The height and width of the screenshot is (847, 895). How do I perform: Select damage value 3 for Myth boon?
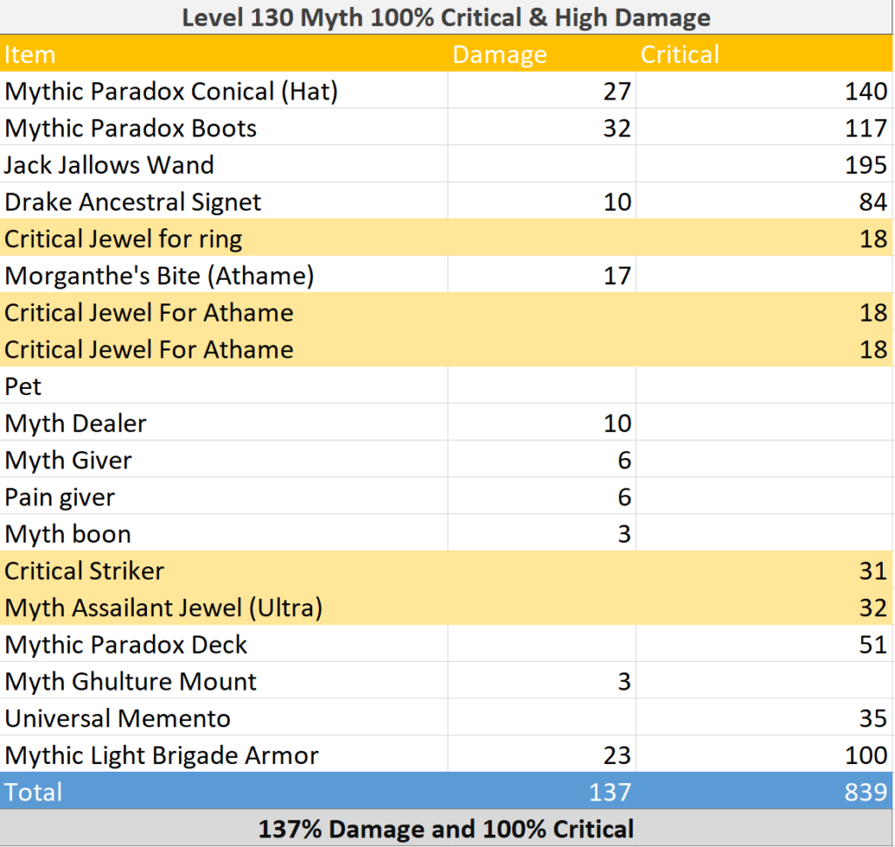542,534
